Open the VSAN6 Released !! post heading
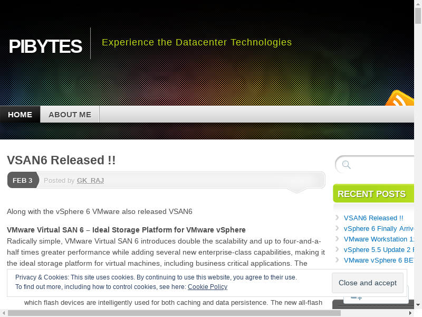422x317 pixels. point(61,160)
